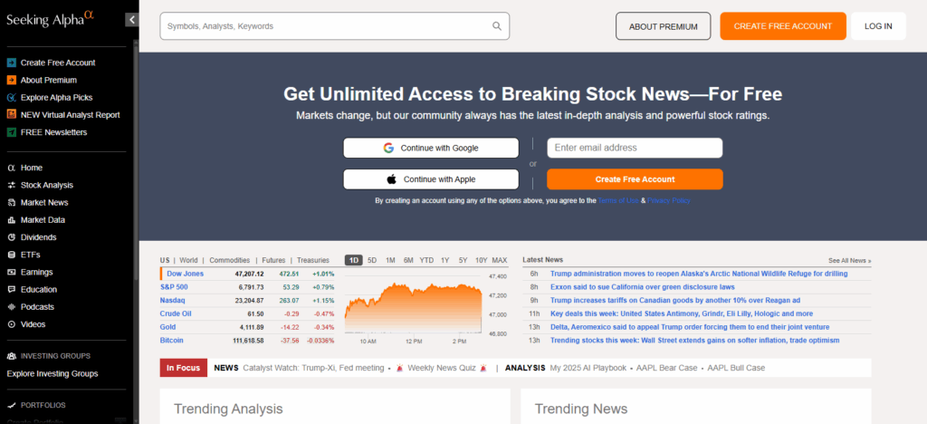Open the See All News link
This screenshot has height=424, width=927.
click(849, 261)
